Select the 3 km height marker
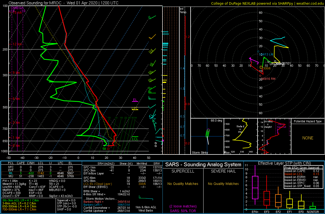 click(16, 122)
